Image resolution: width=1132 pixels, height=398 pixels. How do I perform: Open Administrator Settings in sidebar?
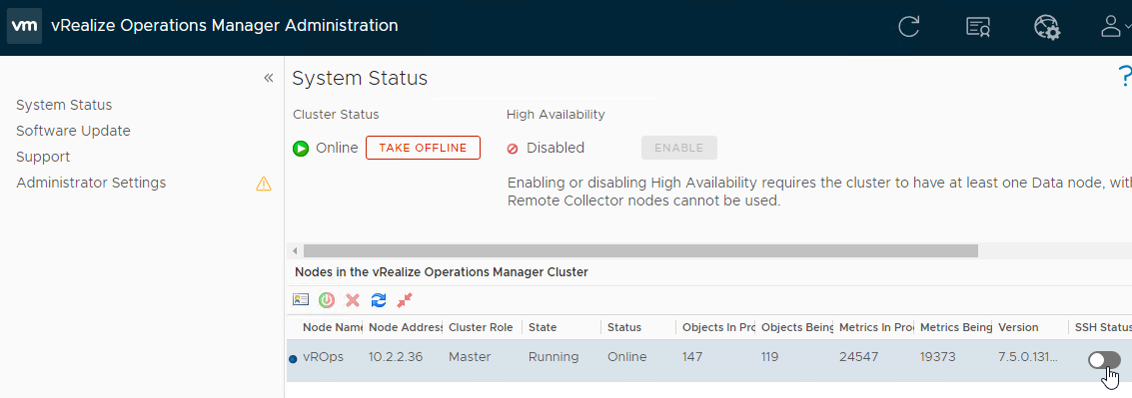pyautogui.click(x=91, y=183)
